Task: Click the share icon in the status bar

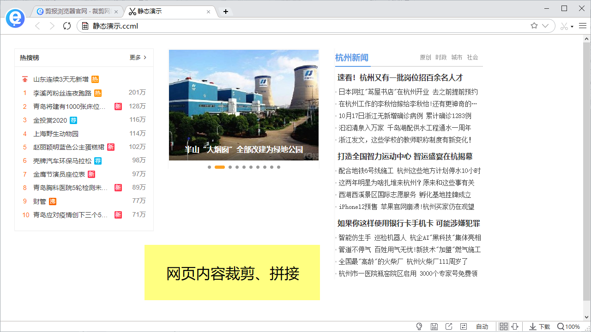Action: point(449,326)
